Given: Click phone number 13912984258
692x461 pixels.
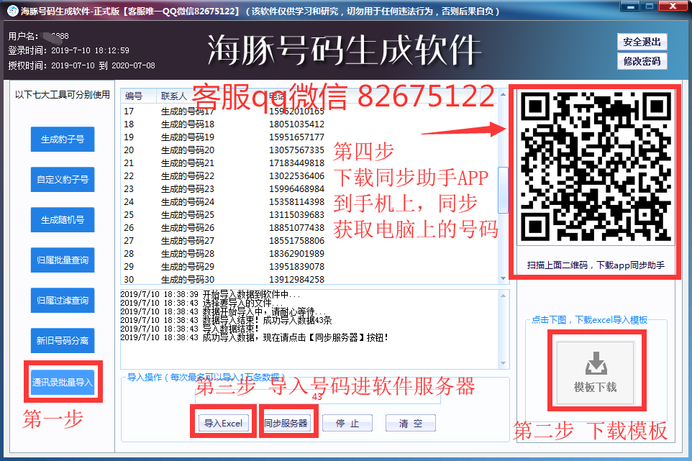Looking at the screenshot, I should [x=296, y=279].
